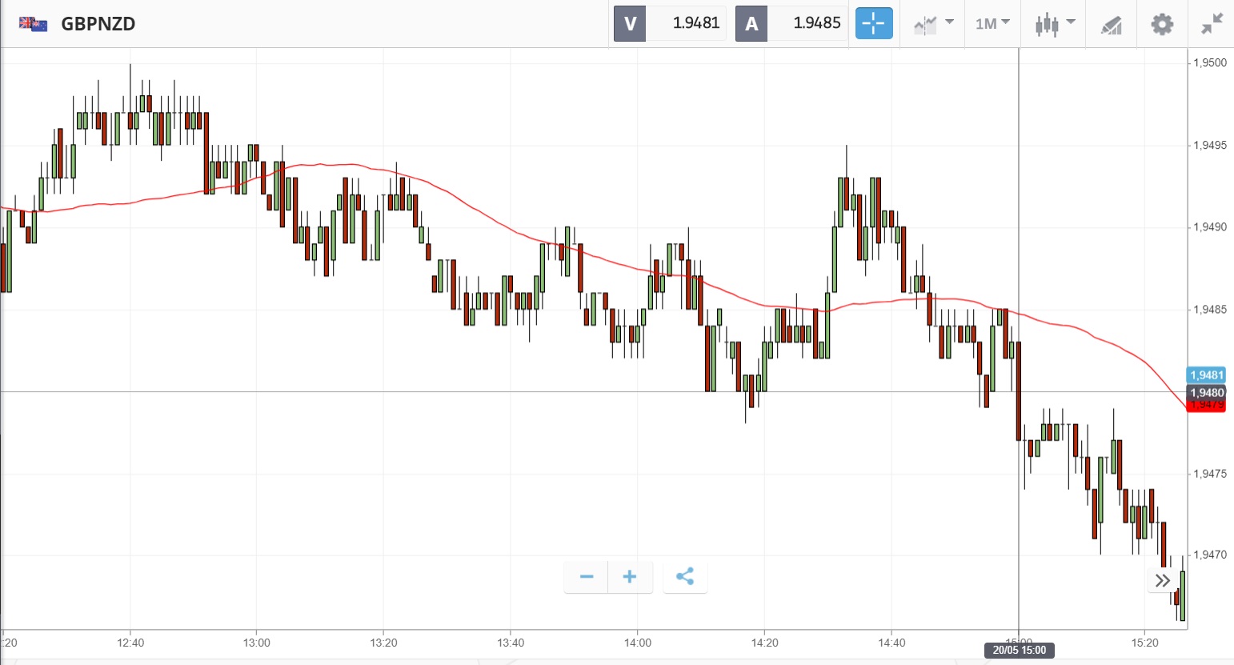Screen dimensions: 1234x665
Task: Click the 20/05 15:00 time label
Action: [1019, 651]
